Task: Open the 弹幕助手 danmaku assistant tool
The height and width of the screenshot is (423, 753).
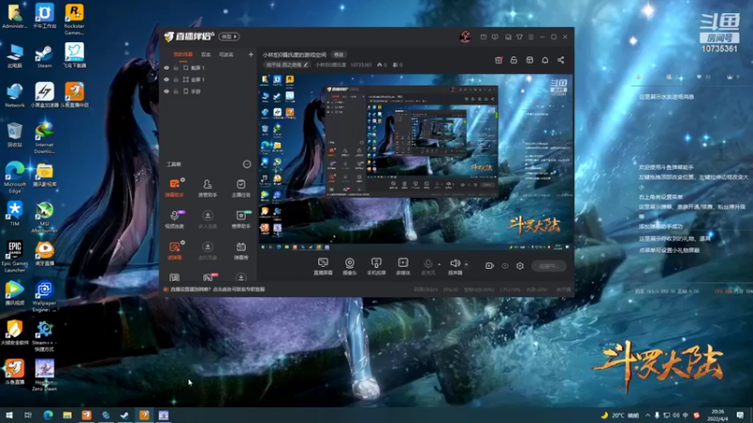Action: (x=174, y=187)
